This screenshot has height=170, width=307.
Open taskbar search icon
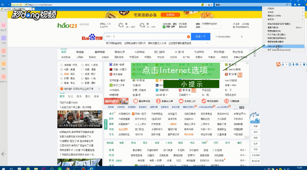[11, 168]
